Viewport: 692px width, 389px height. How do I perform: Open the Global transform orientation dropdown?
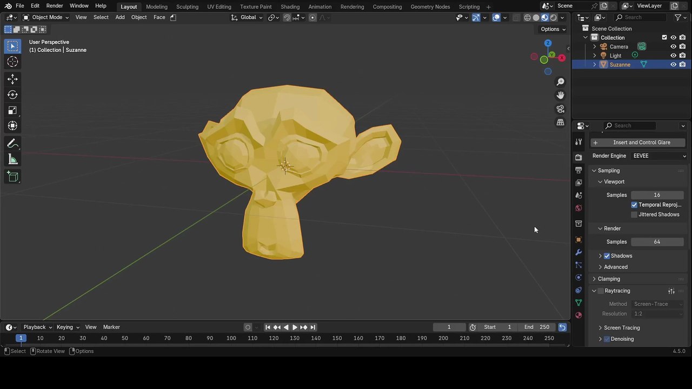pos(247,17)
